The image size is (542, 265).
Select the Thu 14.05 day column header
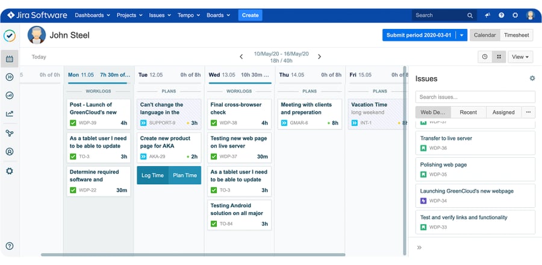[310, 75]
